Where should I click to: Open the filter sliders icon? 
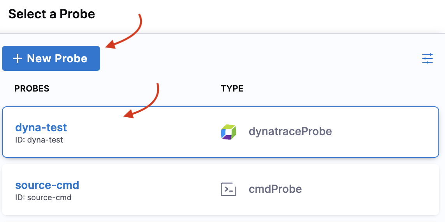[x=427, y=58]
